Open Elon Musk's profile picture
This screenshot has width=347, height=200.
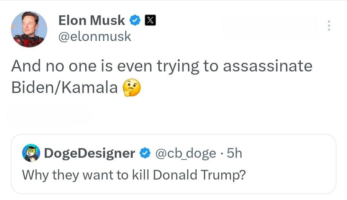(x=29, y=29)
